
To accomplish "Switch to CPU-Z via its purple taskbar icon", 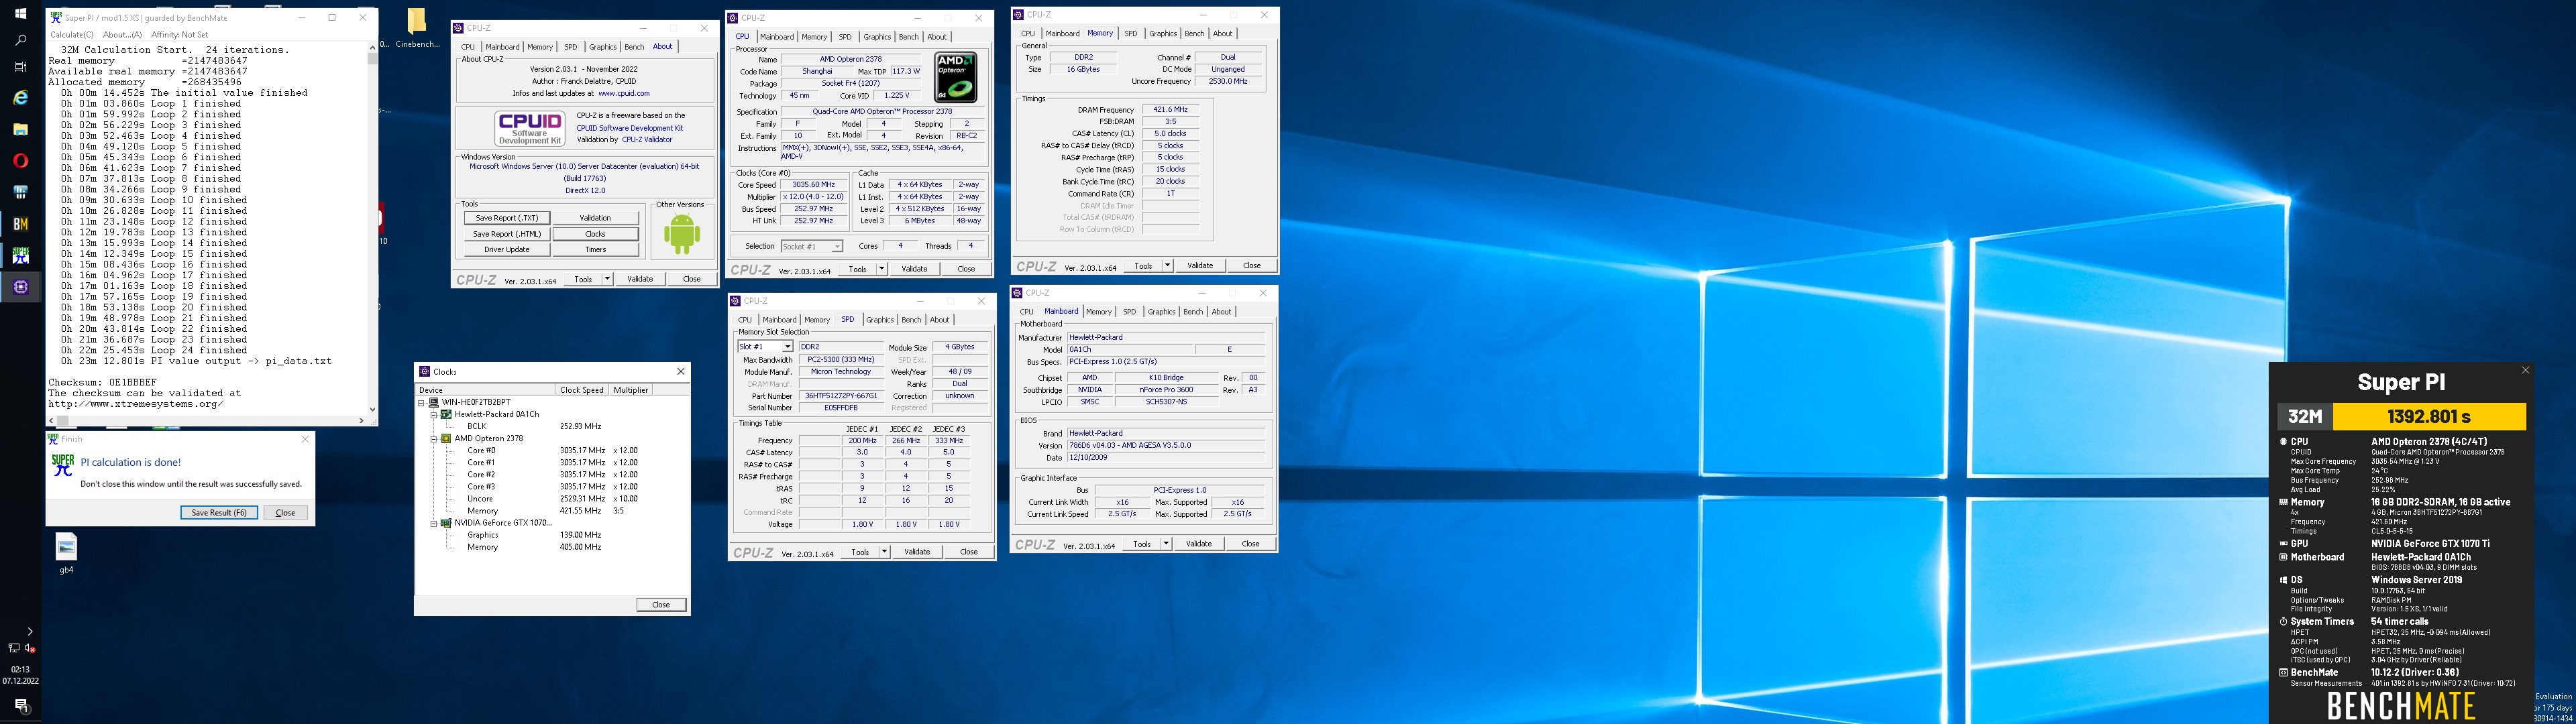I will click(20, 287).
